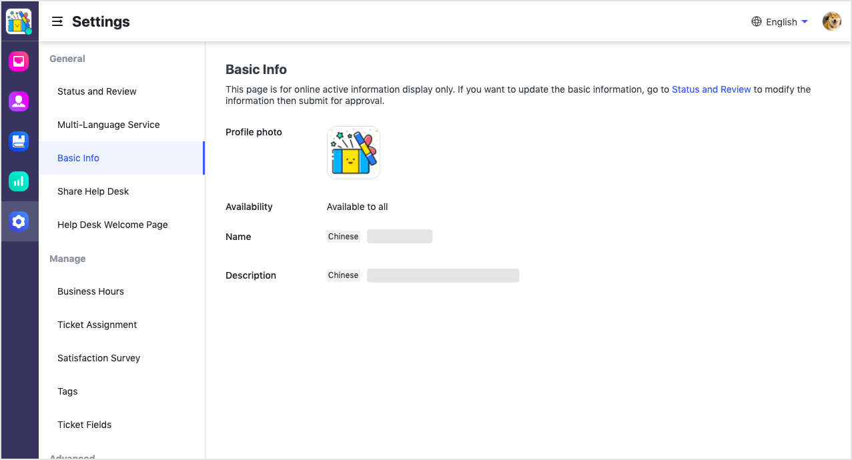Screen dimensions: 852x460
Task: Click the Status and Review link in the description
Action: (711, 89)
